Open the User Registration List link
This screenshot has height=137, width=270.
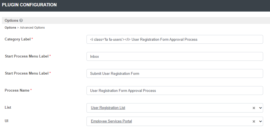point(108,108)
